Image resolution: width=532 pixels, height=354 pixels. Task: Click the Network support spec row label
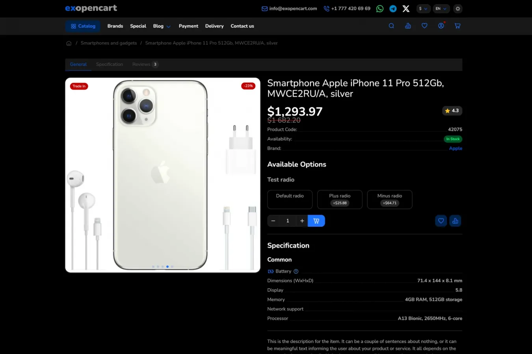285,309
